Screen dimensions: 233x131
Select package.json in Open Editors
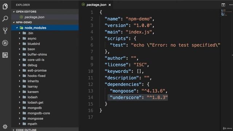[x=34, y=17]
